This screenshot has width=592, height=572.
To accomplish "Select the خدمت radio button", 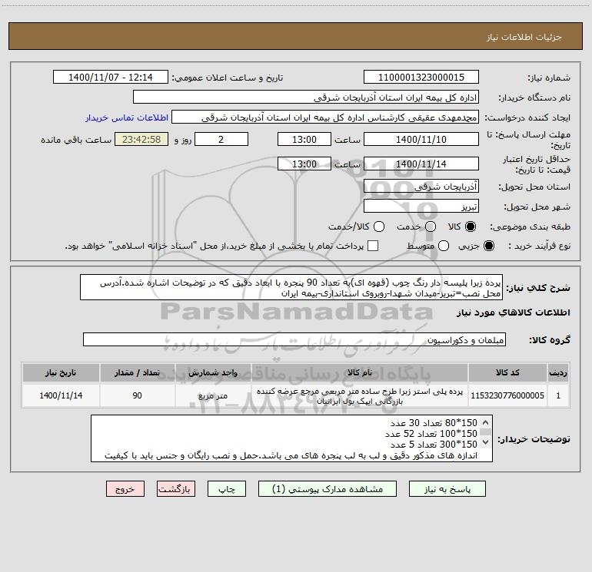I will [431, 226].
